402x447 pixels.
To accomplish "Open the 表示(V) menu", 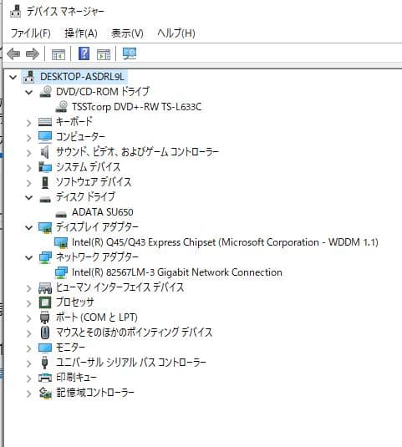I will coord(127,33).
